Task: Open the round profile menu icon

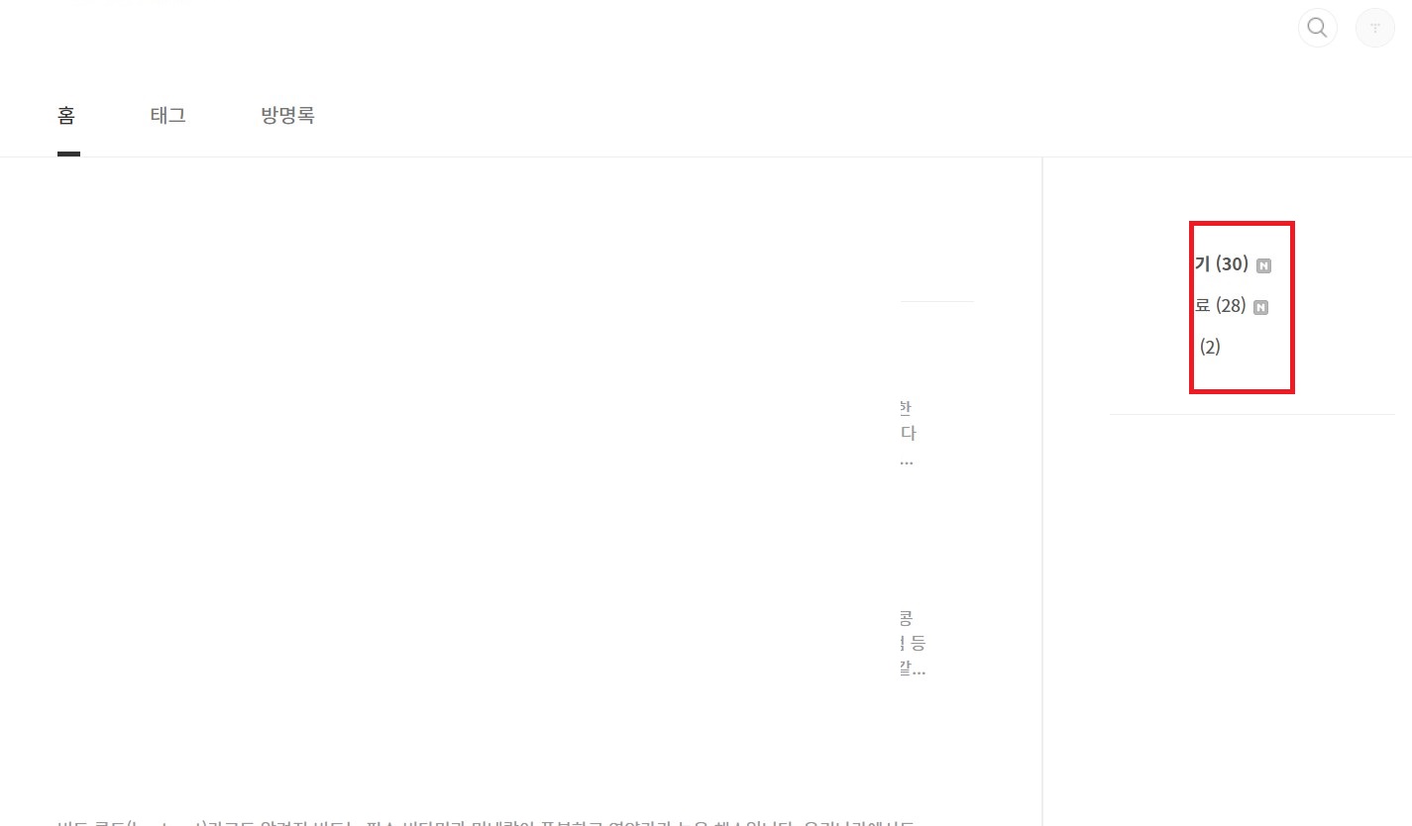Action: [1374, 28]
